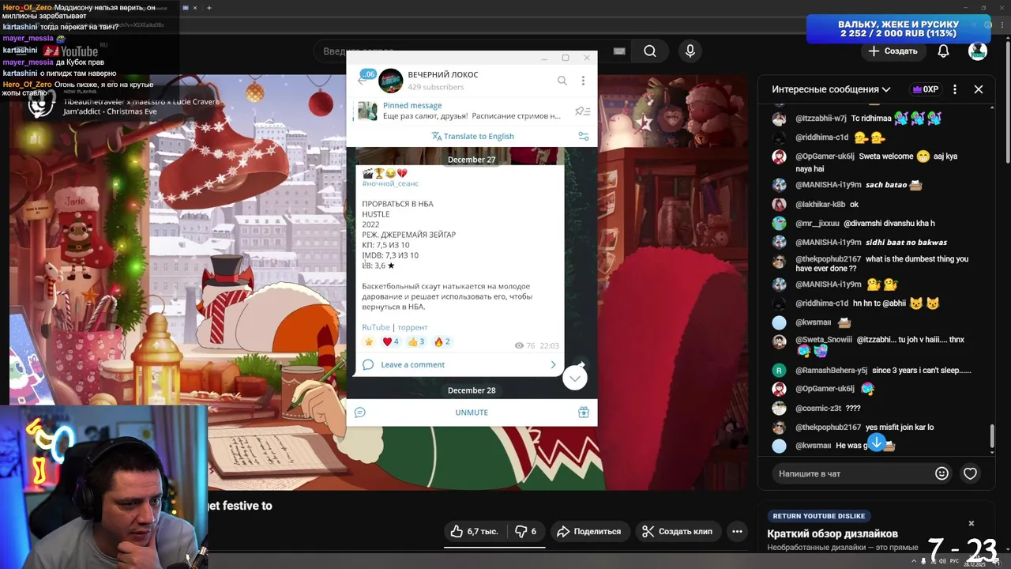This screenshot has height=569, width=1011.
Task: Open the live chat three-dot menu
Action: click(x=955, y=89)
